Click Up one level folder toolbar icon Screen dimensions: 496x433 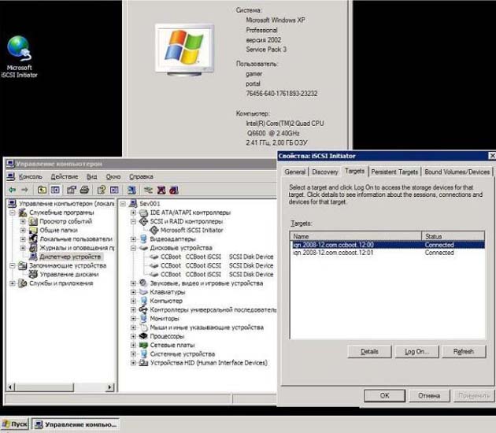42,190
